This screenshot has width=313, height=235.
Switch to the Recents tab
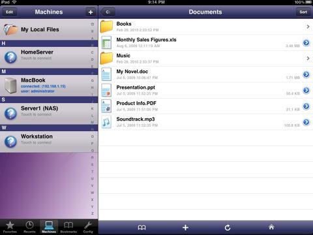29,227
